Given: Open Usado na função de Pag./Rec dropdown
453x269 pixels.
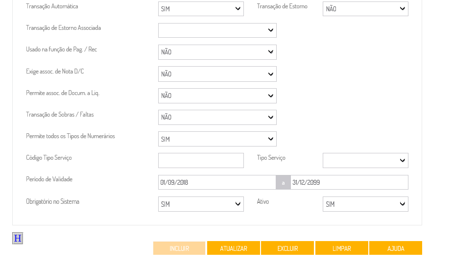Looking at the screenshot, I should [217, 52].
